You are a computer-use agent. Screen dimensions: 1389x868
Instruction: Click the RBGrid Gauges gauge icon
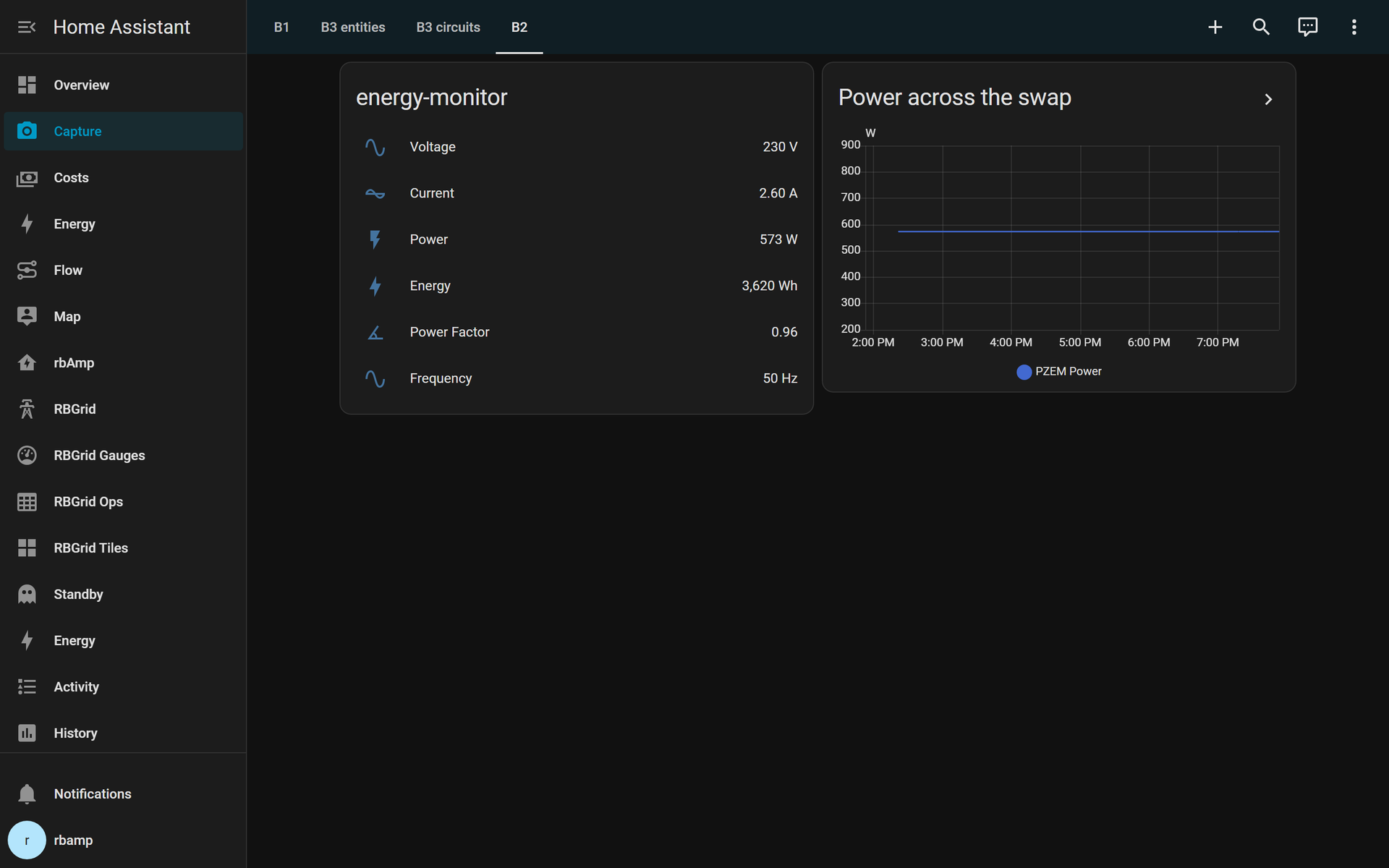tap(27, 455)
